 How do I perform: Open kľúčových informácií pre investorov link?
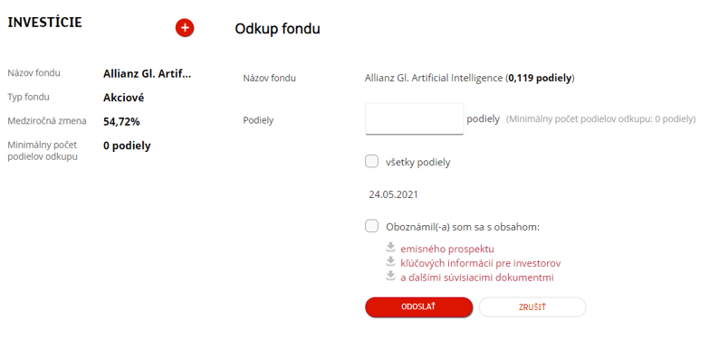click(481, 263)
